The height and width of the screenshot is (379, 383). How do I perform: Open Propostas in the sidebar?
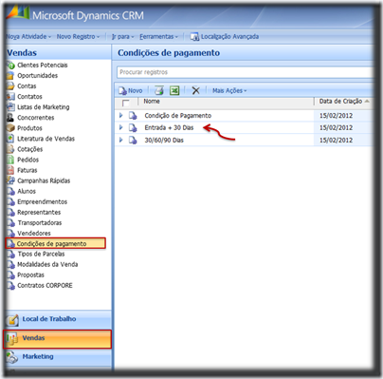click(30, 275)
